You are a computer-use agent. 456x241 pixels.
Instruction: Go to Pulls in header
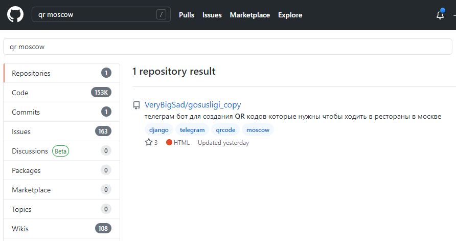187,15
